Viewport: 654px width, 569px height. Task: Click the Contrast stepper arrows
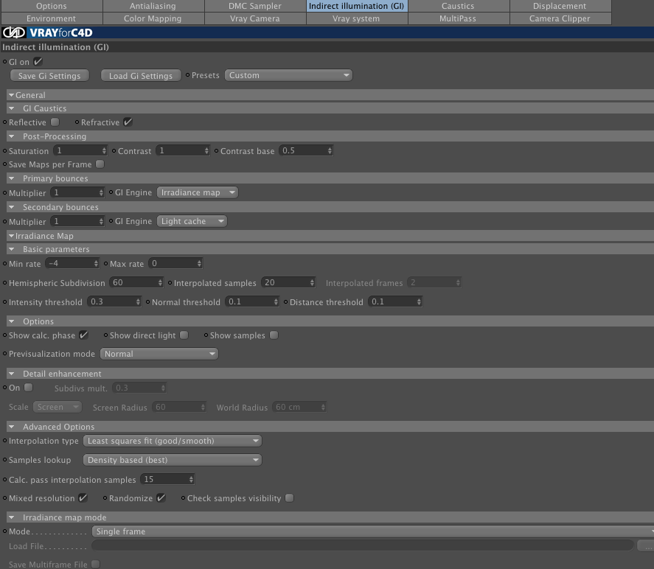coord(206,151)
